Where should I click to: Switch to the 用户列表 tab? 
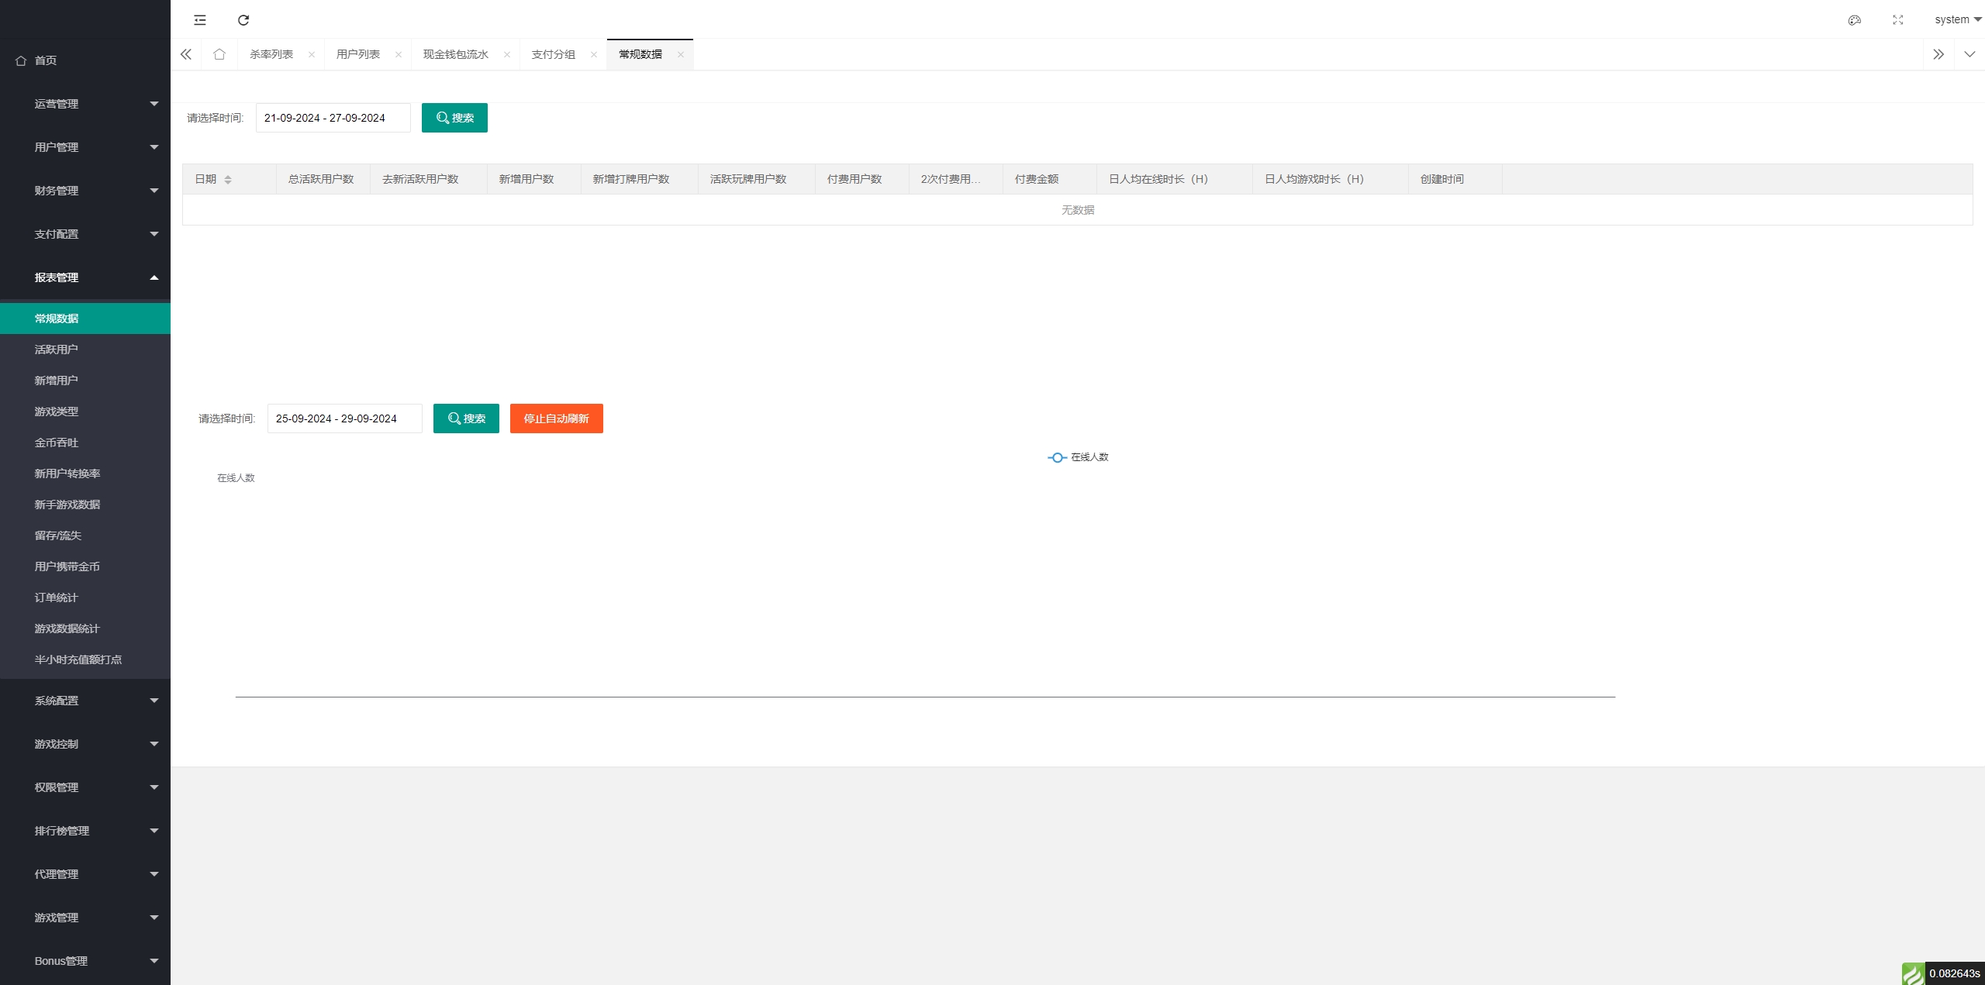[x=358, y=54]
